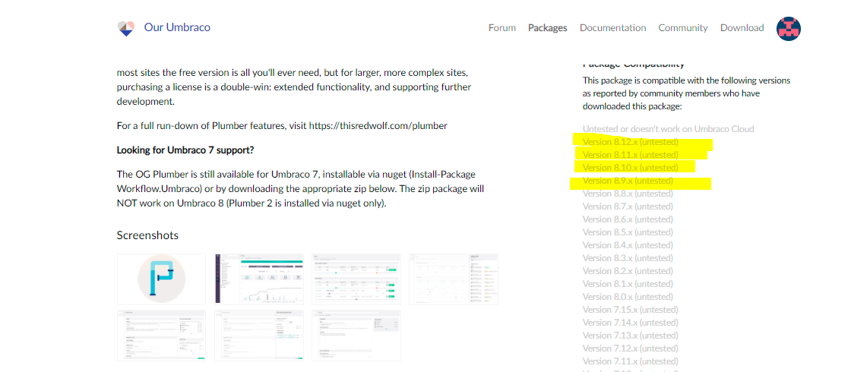This screenshot has height=372, width=851.
Task: Click 'Untested or doesn't work on Umbraco Cloud'
Action: pyautogui.click(x=668, y=129)
